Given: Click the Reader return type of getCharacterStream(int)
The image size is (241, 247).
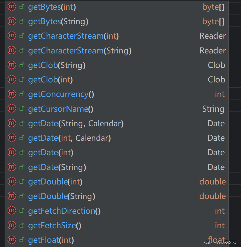Looking at the screenshot, I should tap(213, 36).
